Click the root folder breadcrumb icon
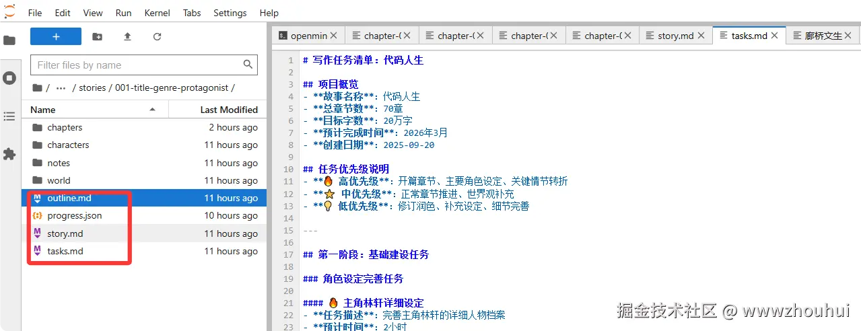The image size is (861, 331). [x=37, y=87]
